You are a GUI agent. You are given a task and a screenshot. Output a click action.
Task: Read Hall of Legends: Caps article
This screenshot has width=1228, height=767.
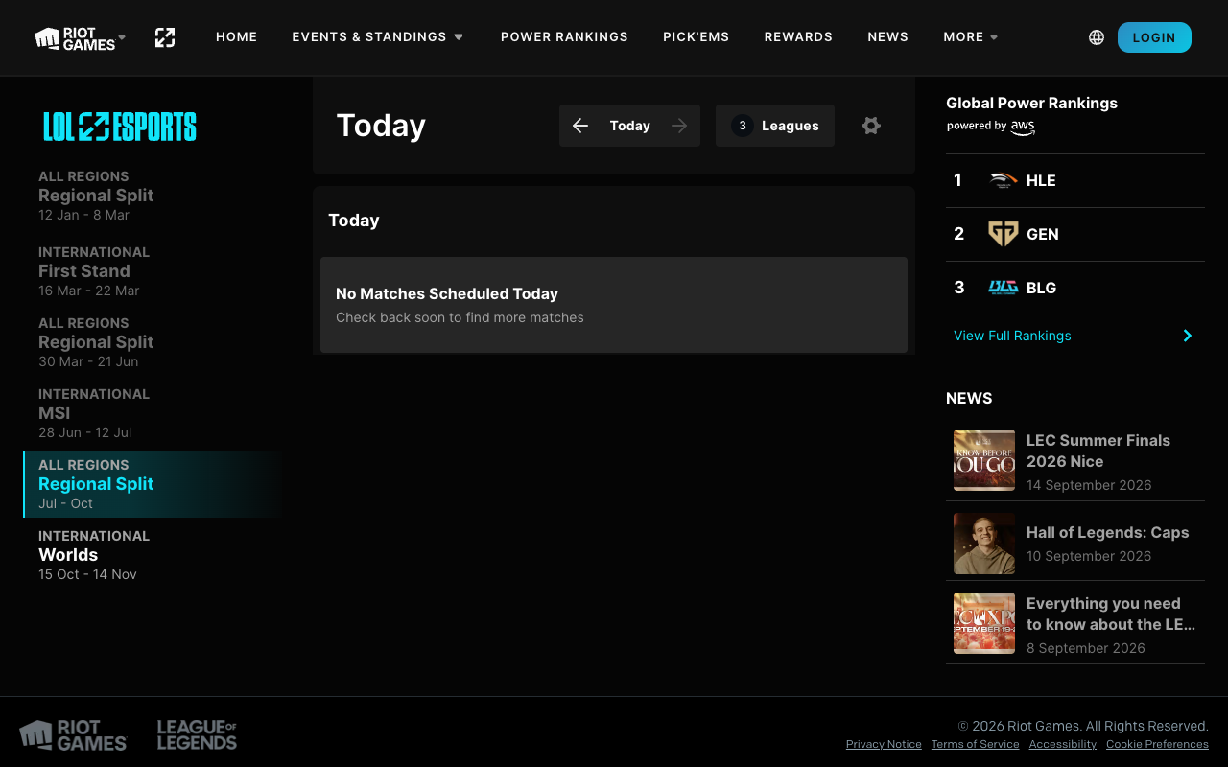(1107, 532)
